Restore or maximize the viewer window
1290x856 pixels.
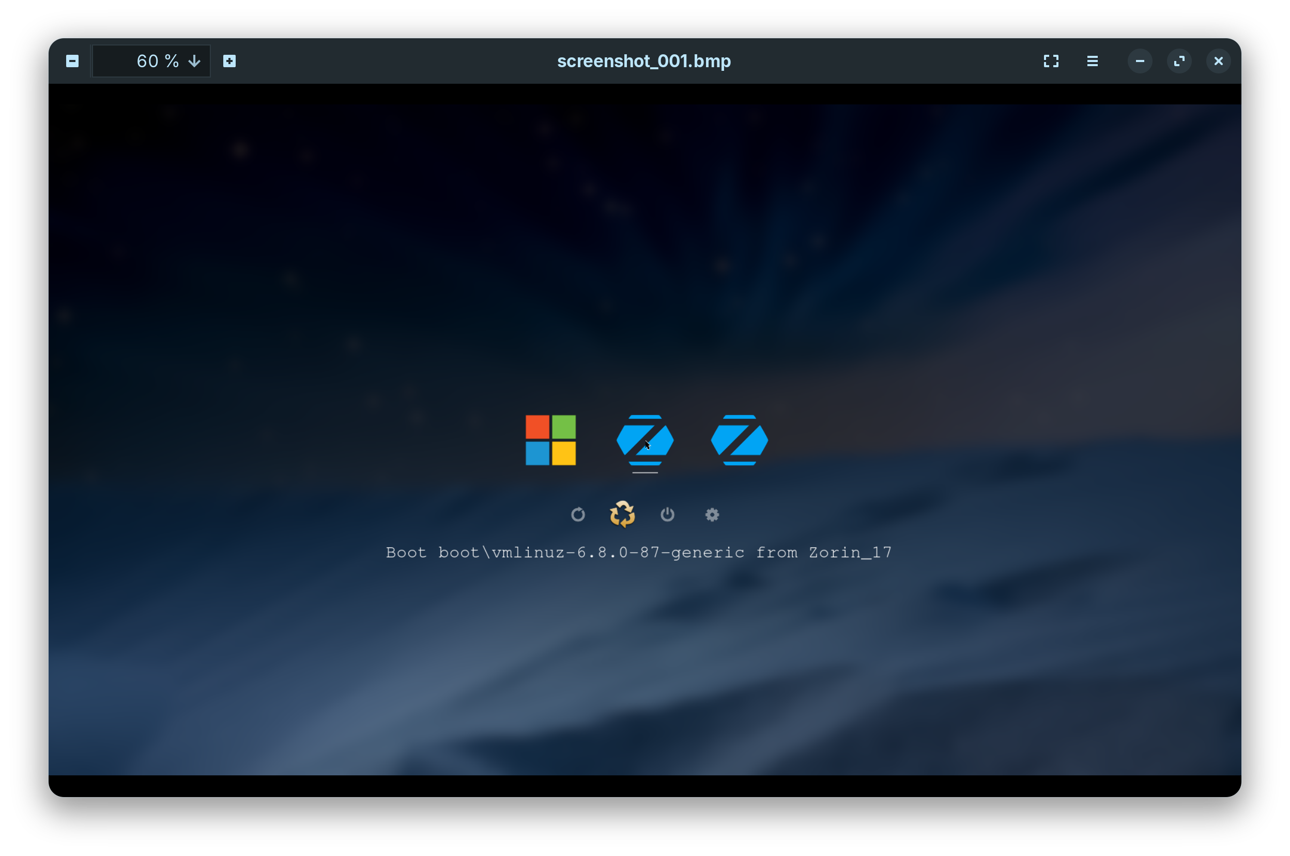point(1179,61)
